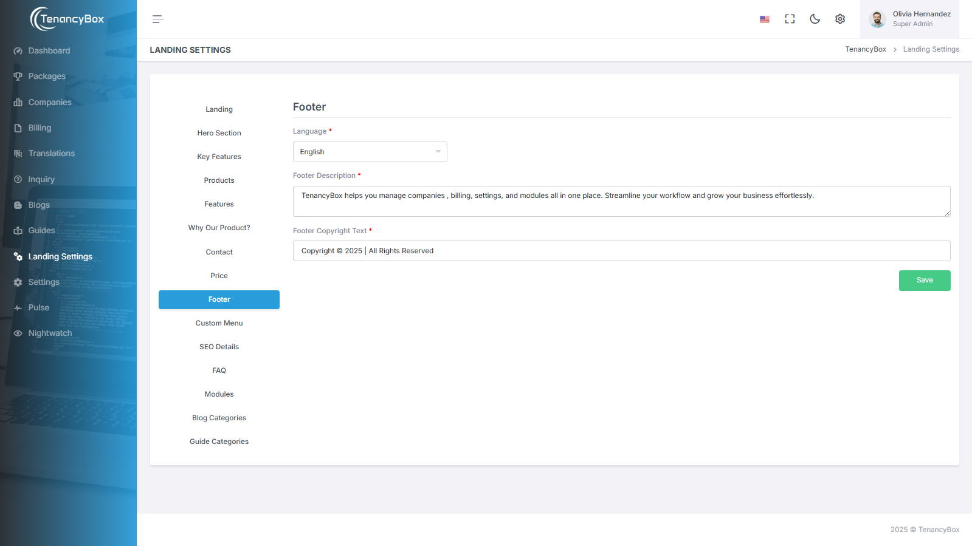Enter fullscreen mode icon
Image resolution: width=972 pixels, height=546 pixels.
[790, 19]
